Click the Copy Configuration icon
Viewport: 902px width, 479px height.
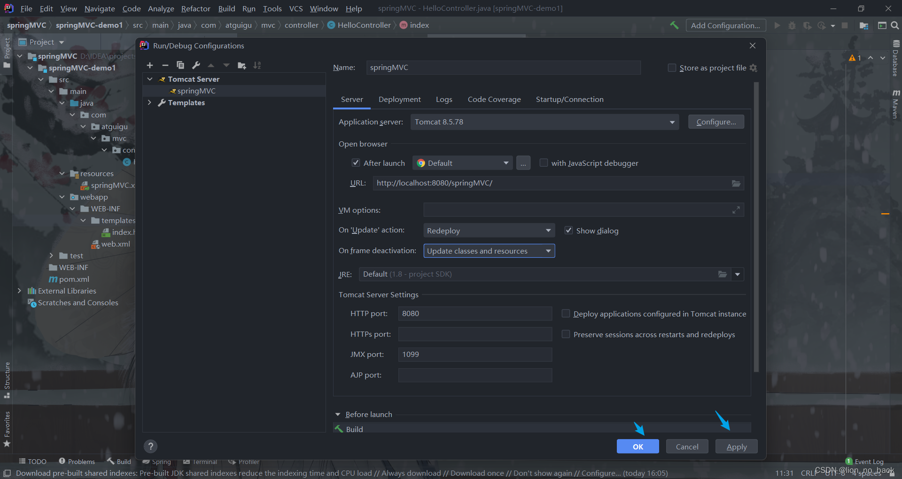pyautogui.click(x=180, y=65)
